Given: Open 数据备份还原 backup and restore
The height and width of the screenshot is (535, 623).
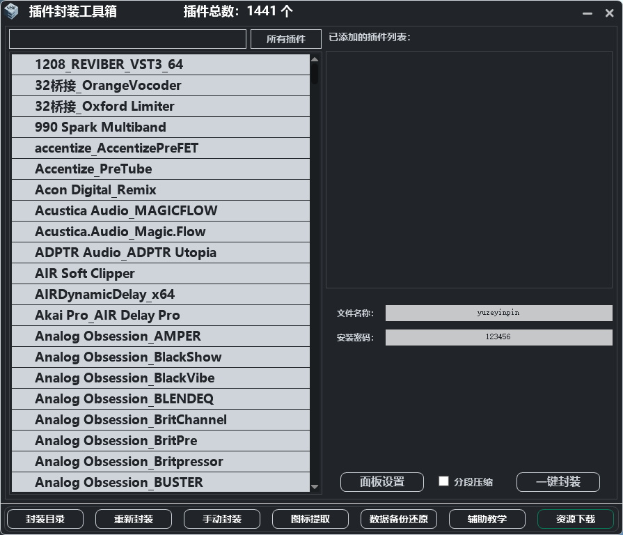Looking at the screenshot, I should [399, 519].
